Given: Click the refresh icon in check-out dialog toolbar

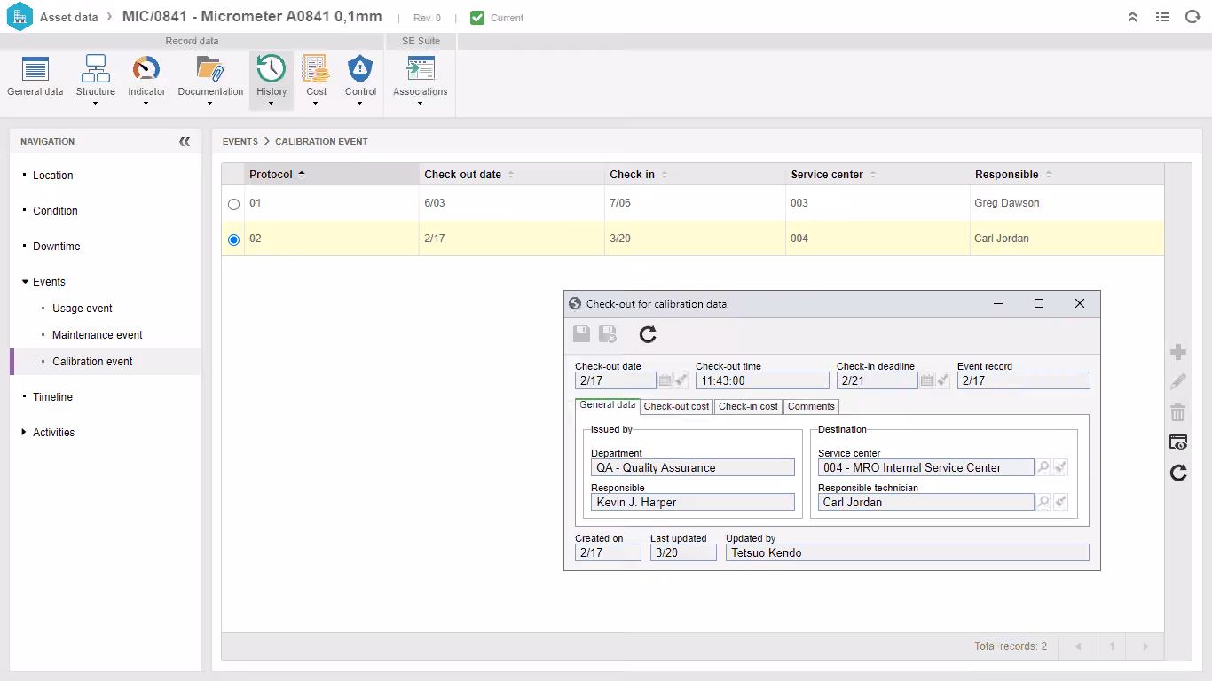Looking at the screenshot, I should click(648, 333).
